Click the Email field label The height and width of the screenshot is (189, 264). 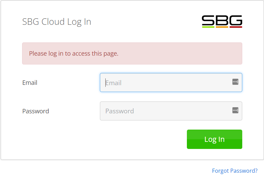(30, 82)
